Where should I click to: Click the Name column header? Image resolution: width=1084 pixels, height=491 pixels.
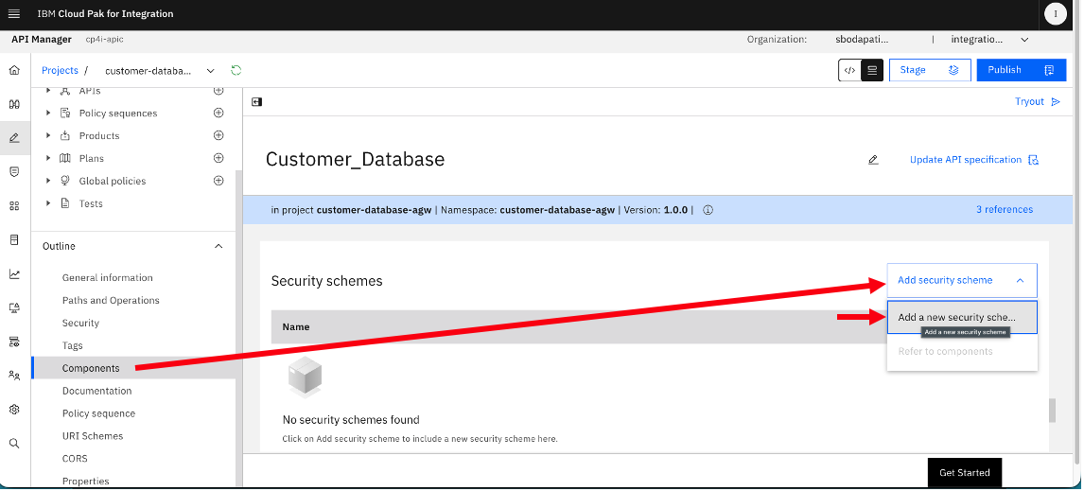(296, 326)
